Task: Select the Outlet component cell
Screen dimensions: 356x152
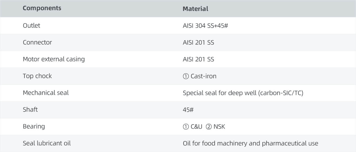Action: pyautogui.click(x=32, y=25)
